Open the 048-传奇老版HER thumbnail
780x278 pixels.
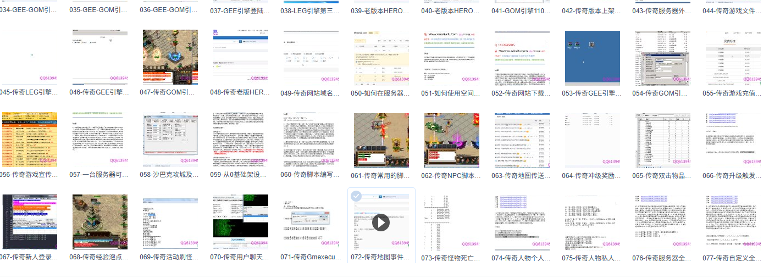pos(241,57)
